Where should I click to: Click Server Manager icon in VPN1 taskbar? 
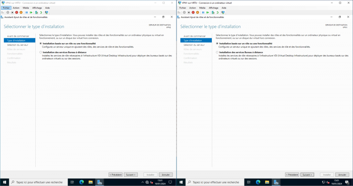(x=276, y=182)
